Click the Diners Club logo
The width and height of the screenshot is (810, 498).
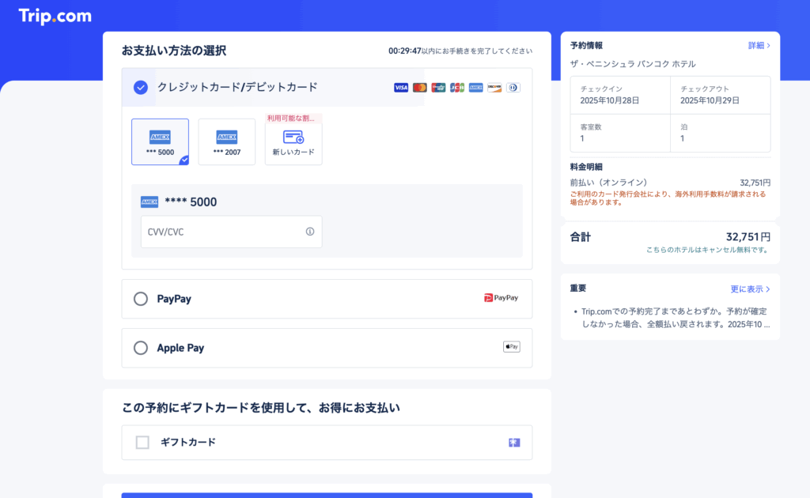pyautogui.click(x=513, y=88)
